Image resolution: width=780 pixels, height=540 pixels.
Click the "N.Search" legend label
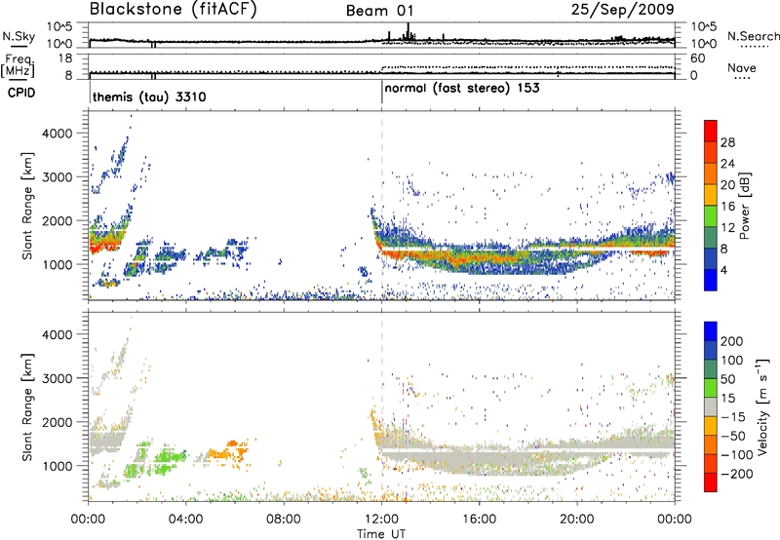point(754,36)
